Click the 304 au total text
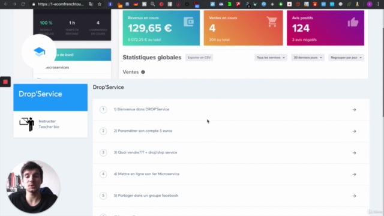384x216 pixels. (x=219, y=40)
